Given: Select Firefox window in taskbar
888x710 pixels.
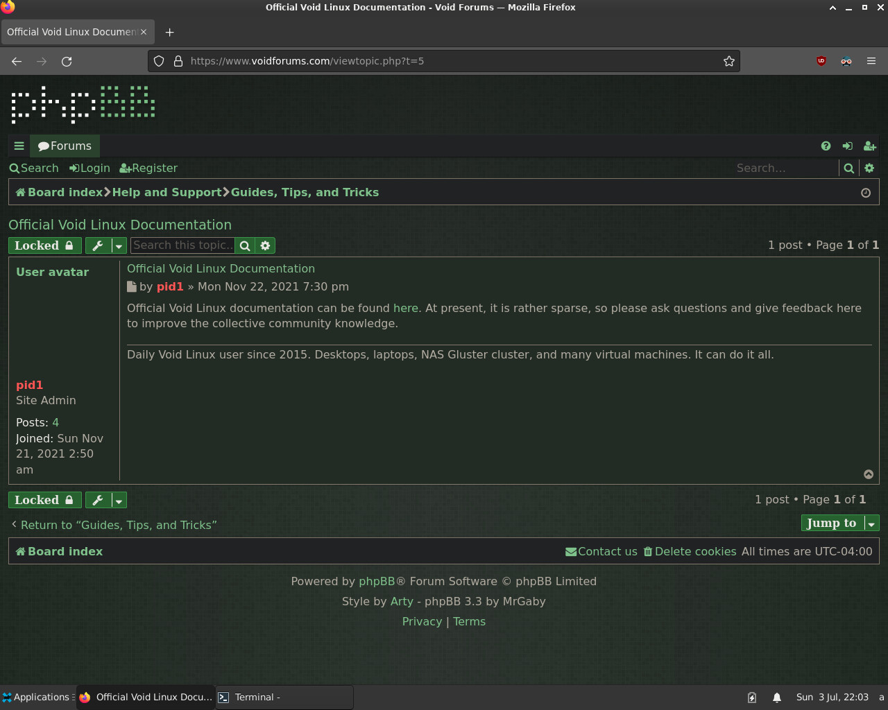Looking at the screenshot, I should point(145,697).
